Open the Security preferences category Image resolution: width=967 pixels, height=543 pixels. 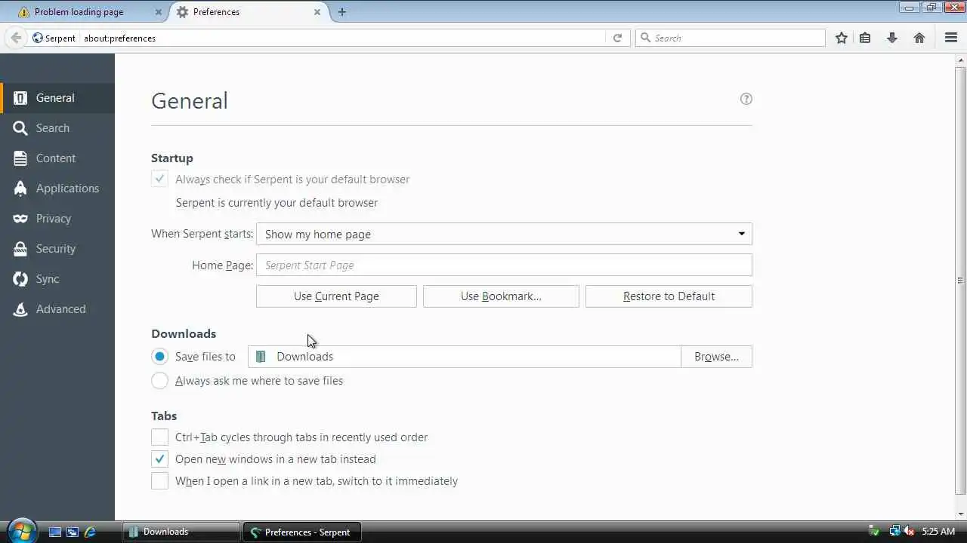point(57,249)
